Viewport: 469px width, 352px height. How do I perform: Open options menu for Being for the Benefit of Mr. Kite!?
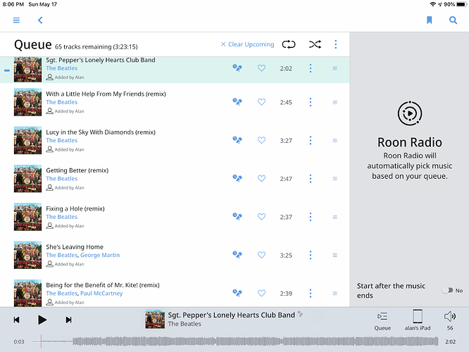311,294
